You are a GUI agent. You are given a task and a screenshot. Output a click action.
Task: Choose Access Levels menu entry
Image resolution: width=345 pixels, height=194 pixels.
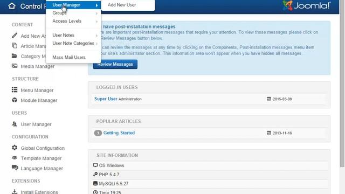coord(73,21)
